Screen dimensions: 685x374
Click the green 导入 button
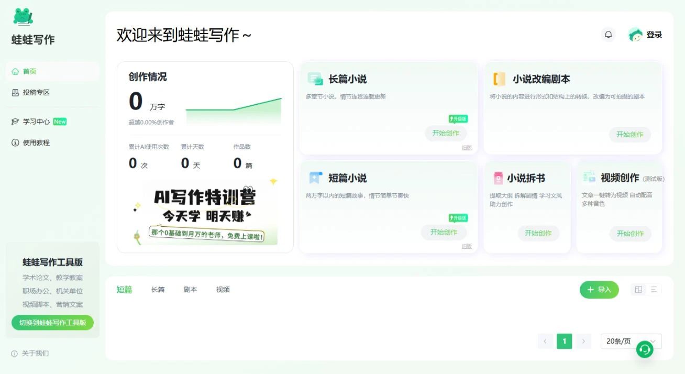point(599,290)
